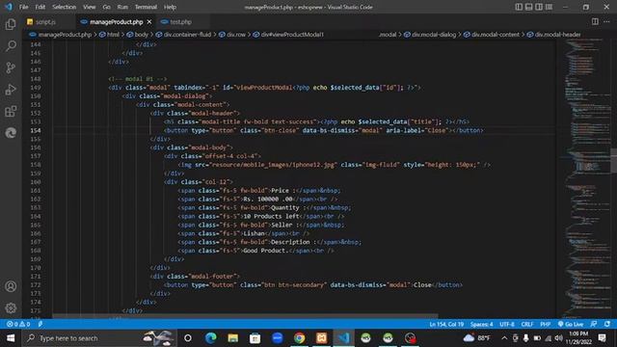The image size is (617, 347).
Task: Open the Run and Debug view
Action: [x=11, y=90]
